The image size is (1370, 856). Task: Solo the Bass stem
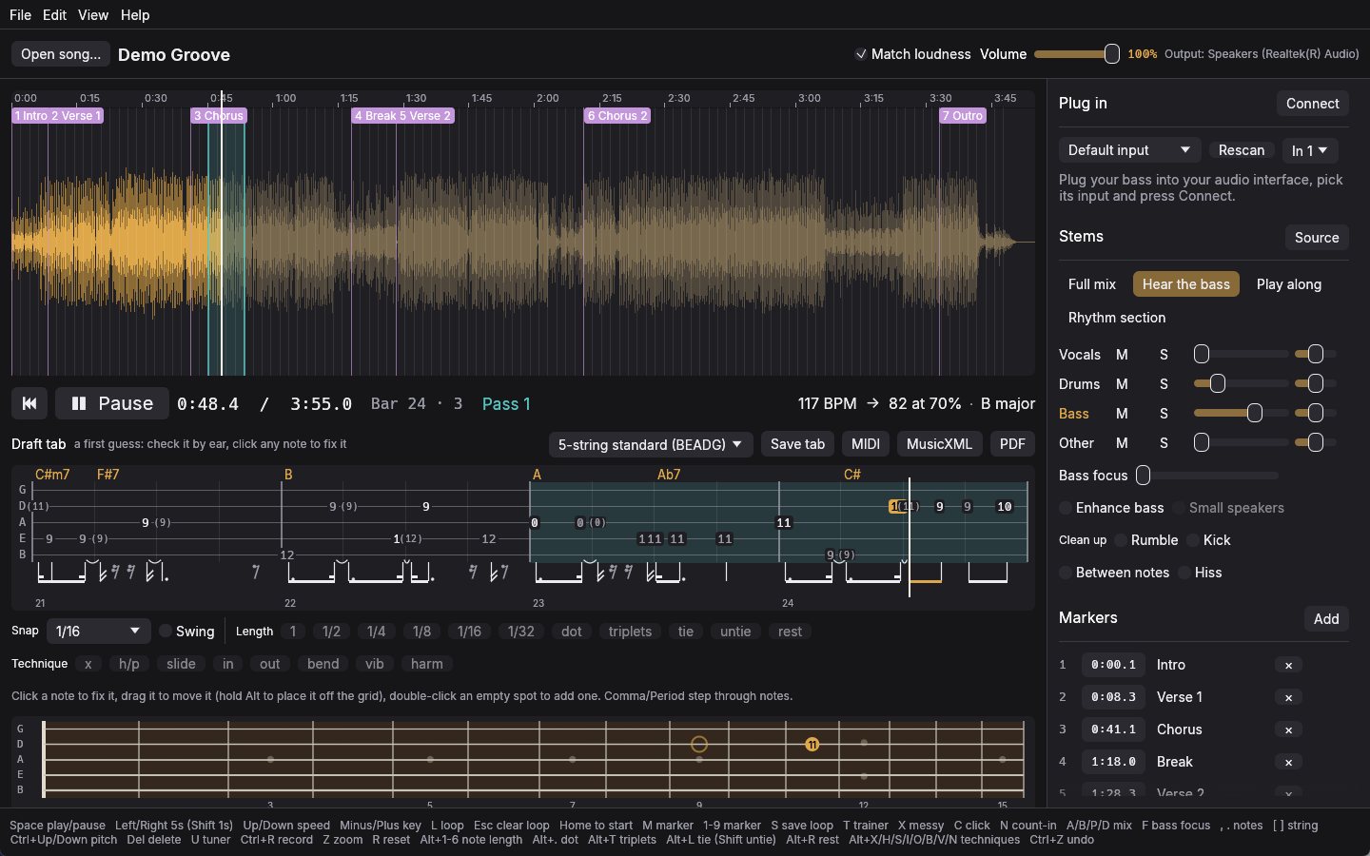pos(1164,414)
